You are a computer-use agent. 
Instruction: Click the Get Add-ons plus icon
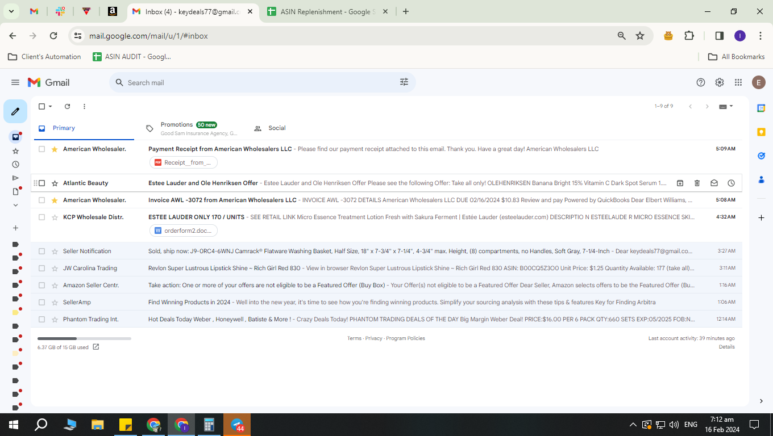(x=761, y=217)
